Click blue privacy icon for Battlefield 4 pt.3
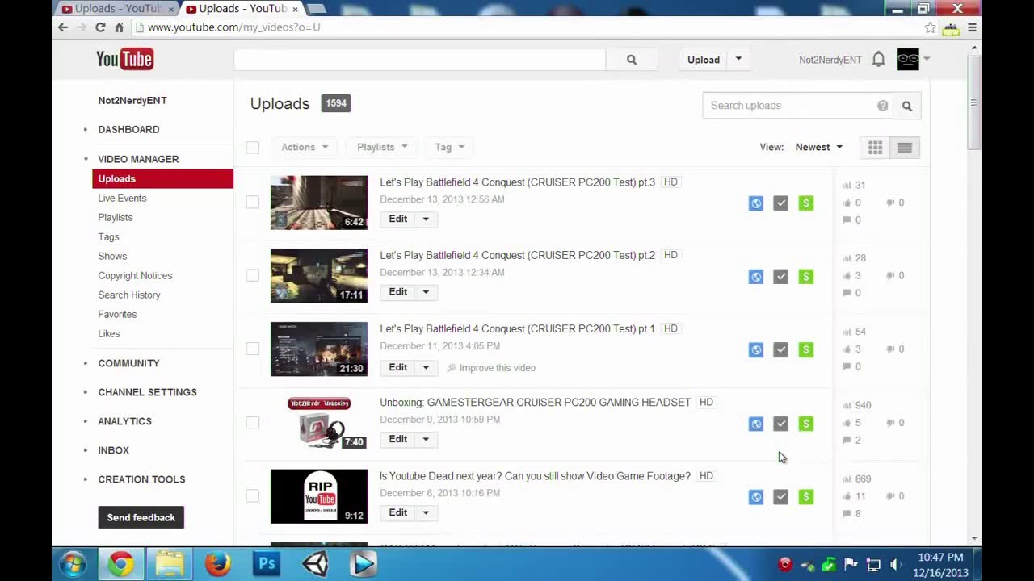This screenshot has height=581, width=1034. pos(756,203)
